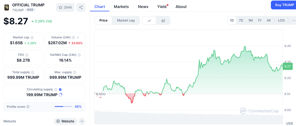Image resolution: width=296 pixels, height=126 pixels.
Task: Toggle chart to Market cap view
Action: pyautogui.click(x=126, y=20)
